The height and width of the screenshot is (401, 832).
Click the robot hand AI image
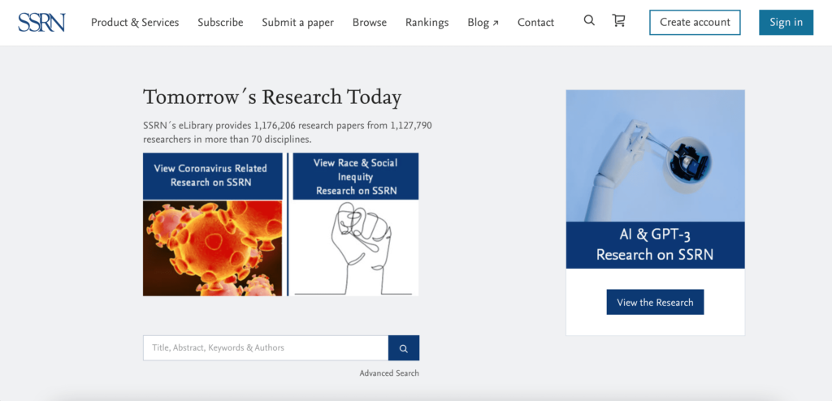click(655, 156)
